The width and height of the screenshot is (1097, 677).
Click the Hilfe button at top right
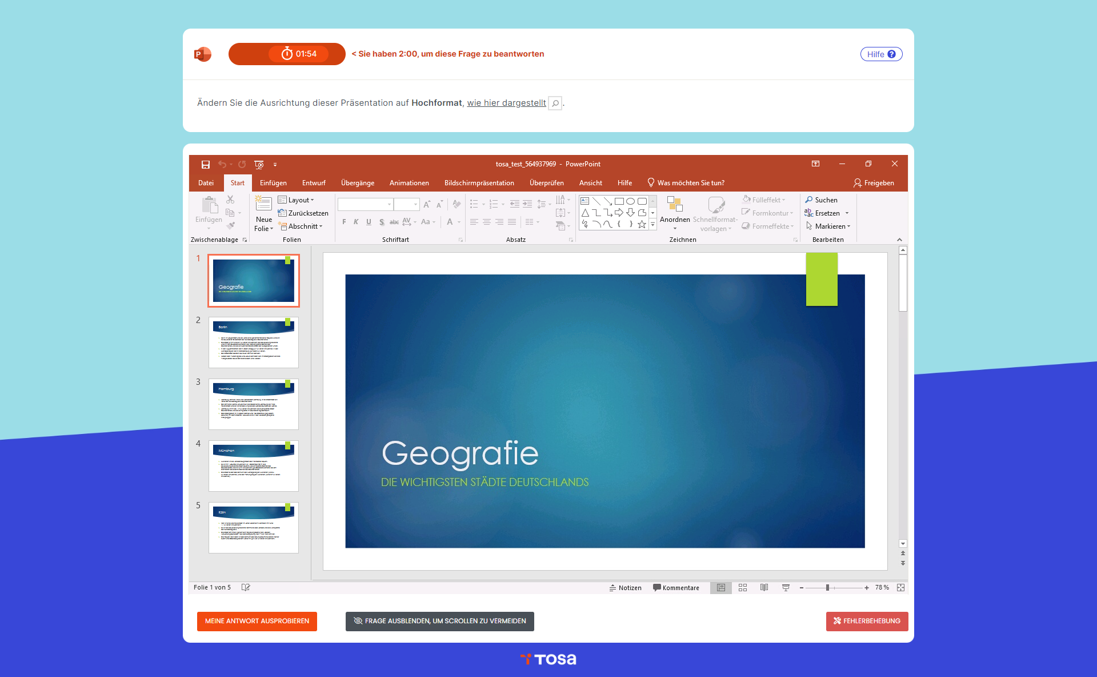click(881, 54)
